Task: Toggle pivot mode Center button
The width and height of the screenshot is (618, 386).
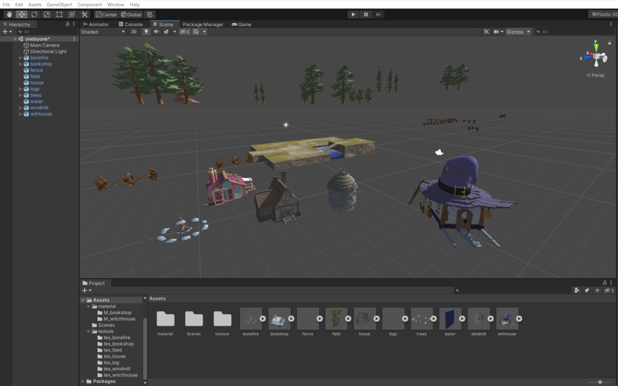Action: pyautogui.click(x=106, y=14)
